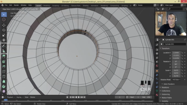Open the Keying dropdown in timeline
The width and height of the screenshot is (187, 105).
coord(20,97)
